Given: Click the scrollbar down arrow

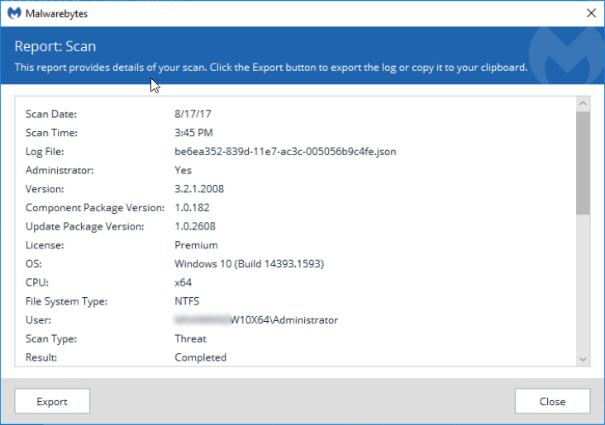Looking at the screenshot, I should pyautogui.click(x=583, y=359).
